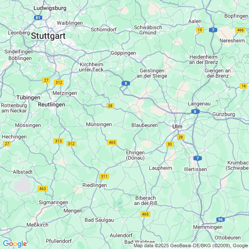The image size is (249, 249).
Task: Click the yellow 30 road shield near Ulm
Action: click(x=170, y=144)
